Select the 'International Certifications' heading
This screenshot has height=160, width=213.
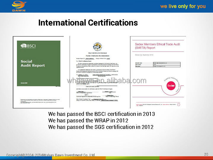[x=88, y=23]
